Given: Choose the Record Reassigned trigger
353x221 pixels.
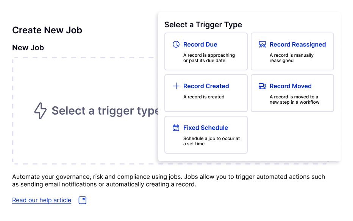Looking at the screenshot, I should coord(292,51).
